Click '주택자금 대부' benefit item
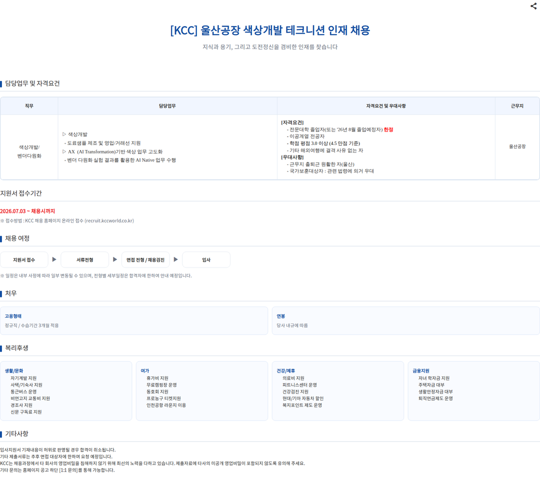Viewport: 540px width, 483px height. click(431, 385)
